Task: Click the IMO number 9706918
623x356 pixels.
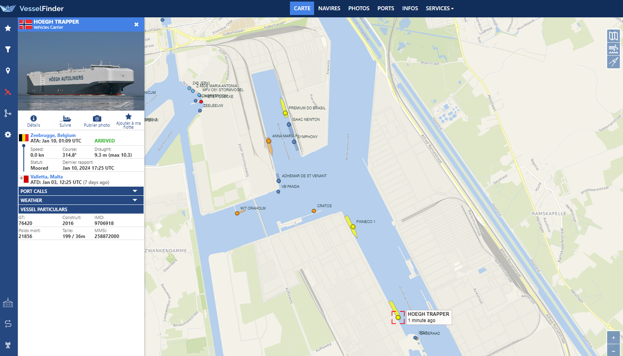Action: tap(104, 223)
